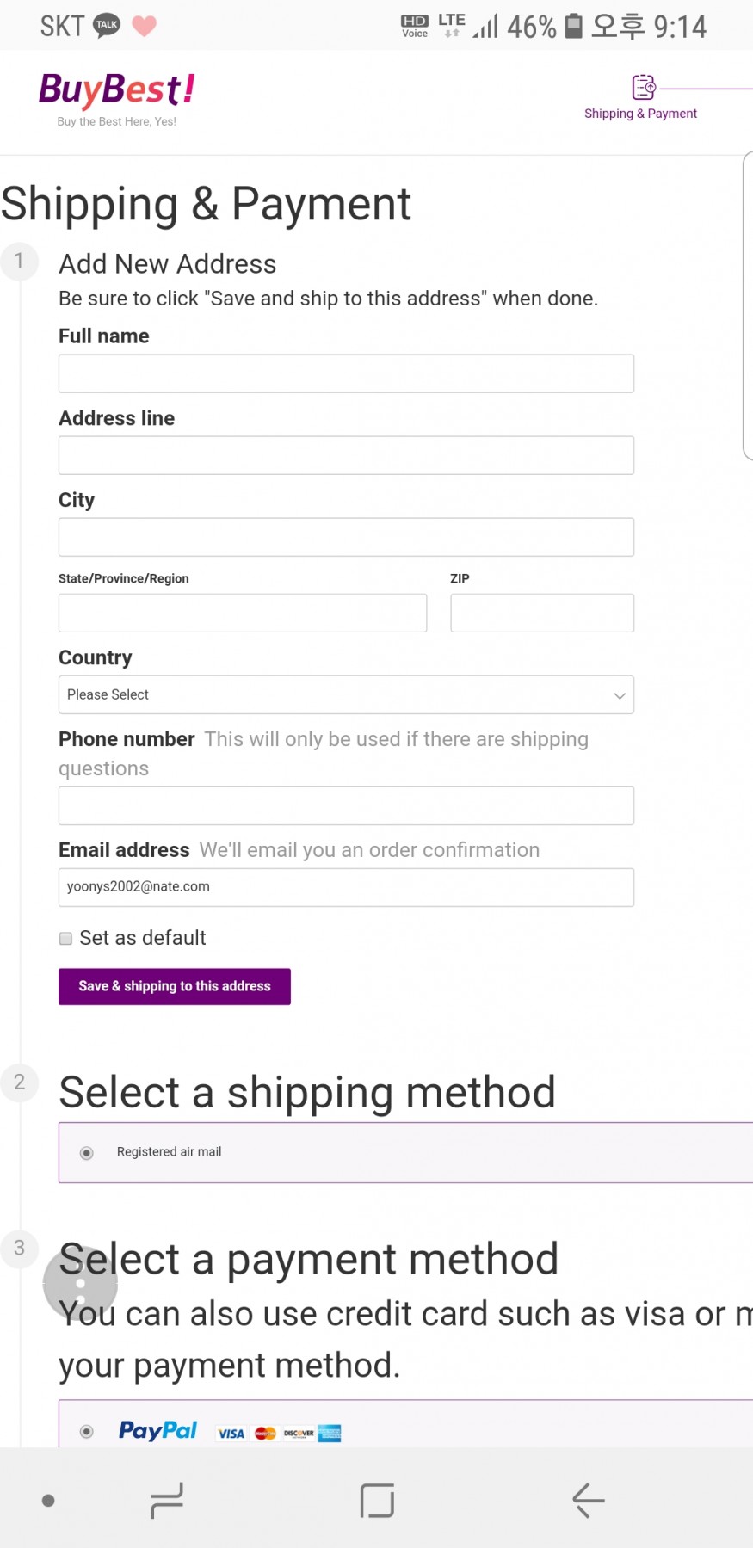753x1548 pixels.
Task: Open the KakaoTalk notification icon
Action: click(107, 26)
